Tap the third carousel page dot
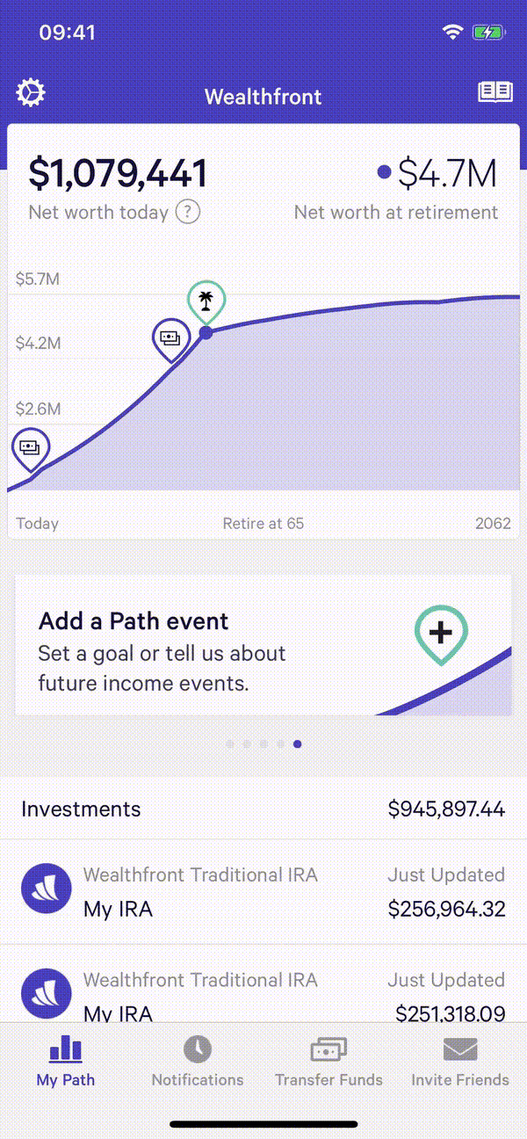 (263, 744)
